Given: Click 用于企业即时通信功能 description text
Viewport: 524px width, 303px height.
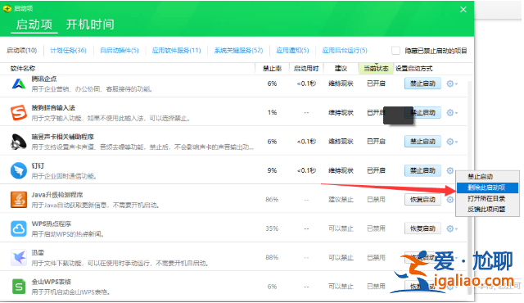Looking at the screenshot, I should click(64, 176).
